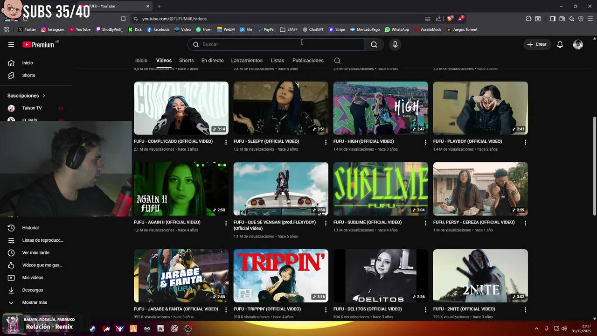Open Brave Rewards triangle icon
The image size is (597, 336).
click(461, 18)
